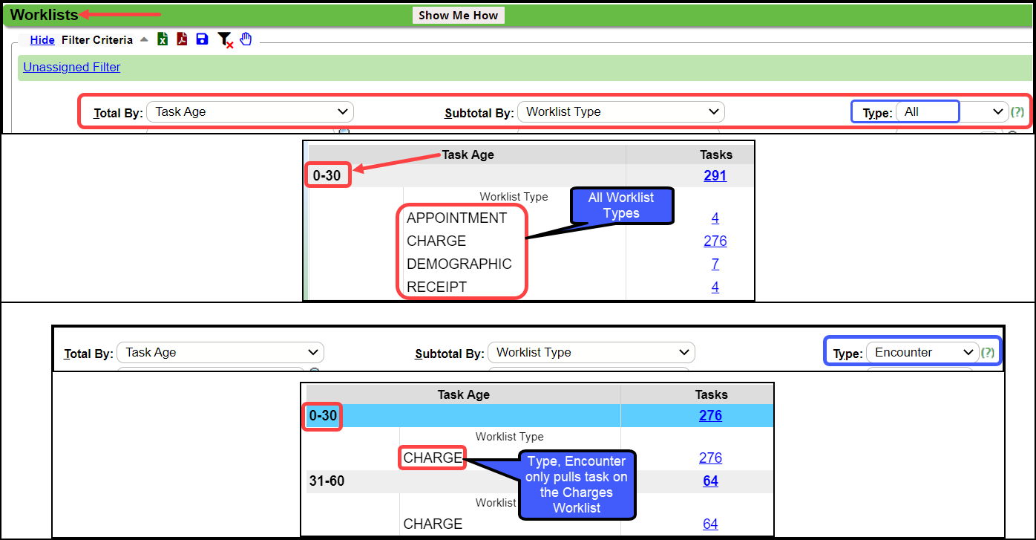Open the Type dropdown showing Encounter
Image resolution: width=1036 pixels, height=540 pixels.
[922, 352]
